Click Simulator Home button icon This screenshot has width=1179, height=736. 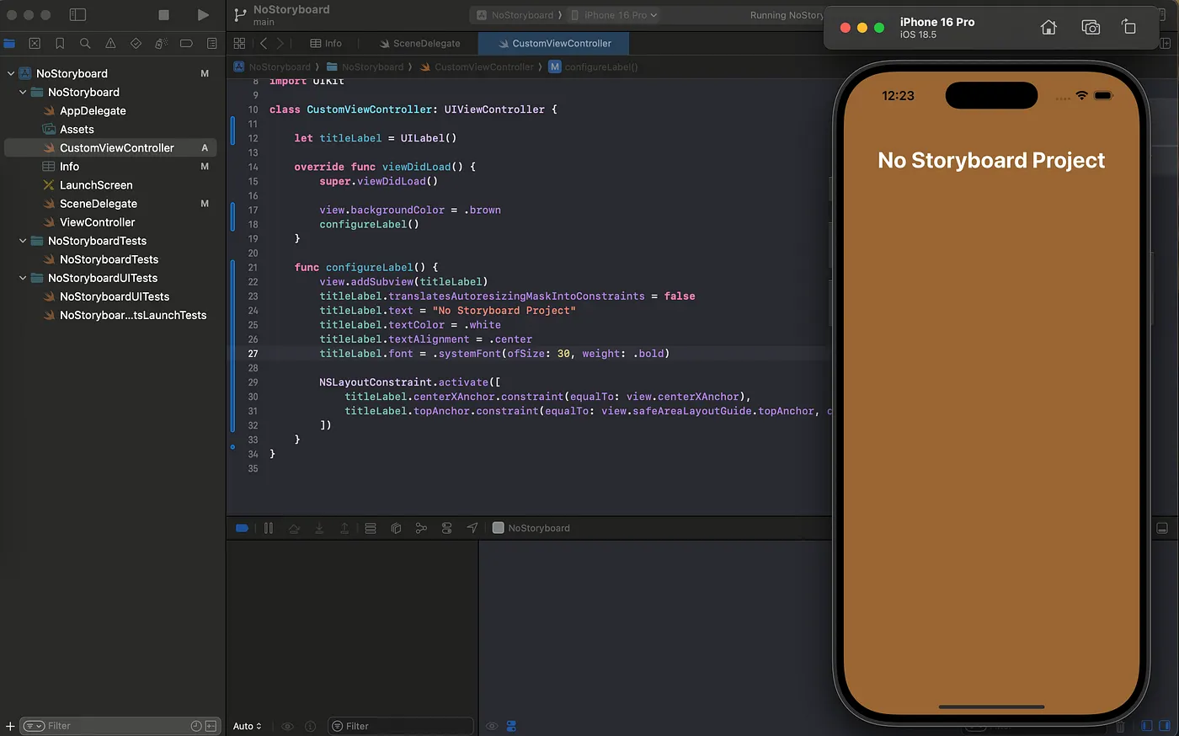1048,28
